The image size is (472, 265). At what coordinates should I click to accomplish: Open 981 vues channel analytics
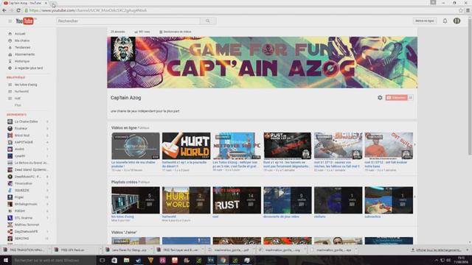(142, 32)
